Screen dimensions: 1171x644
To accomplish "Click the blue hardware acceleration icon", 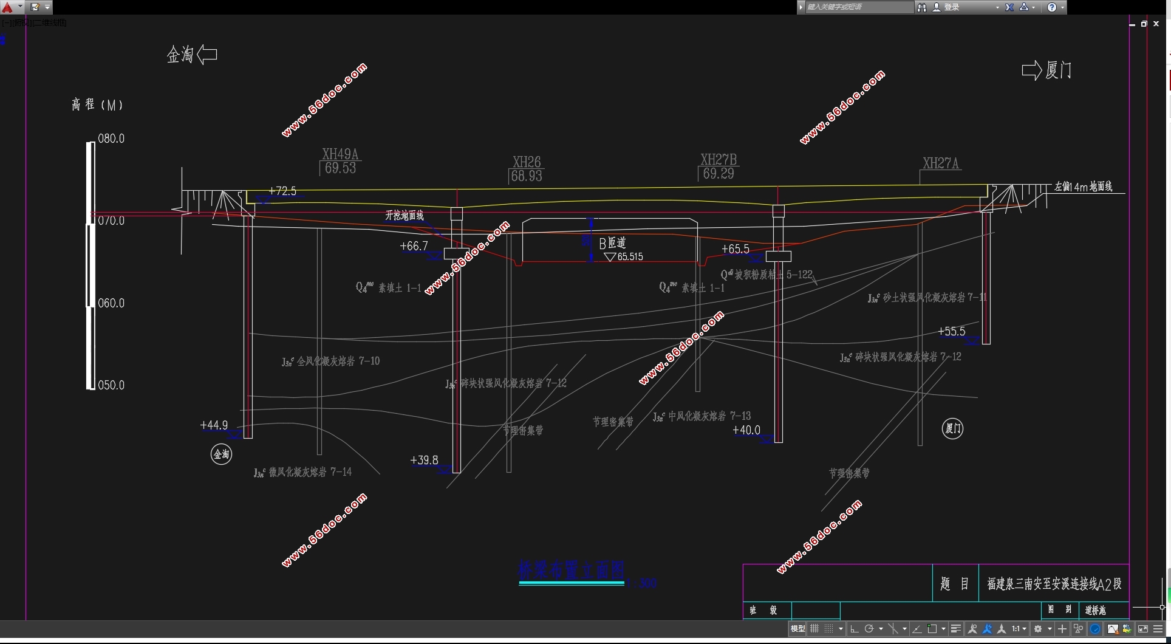I will pos(1095,629).
